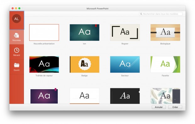Image resolution: width=195 pixels, height=124 pixels.
Task: Close the window with red button
Action: click(13, 8)
